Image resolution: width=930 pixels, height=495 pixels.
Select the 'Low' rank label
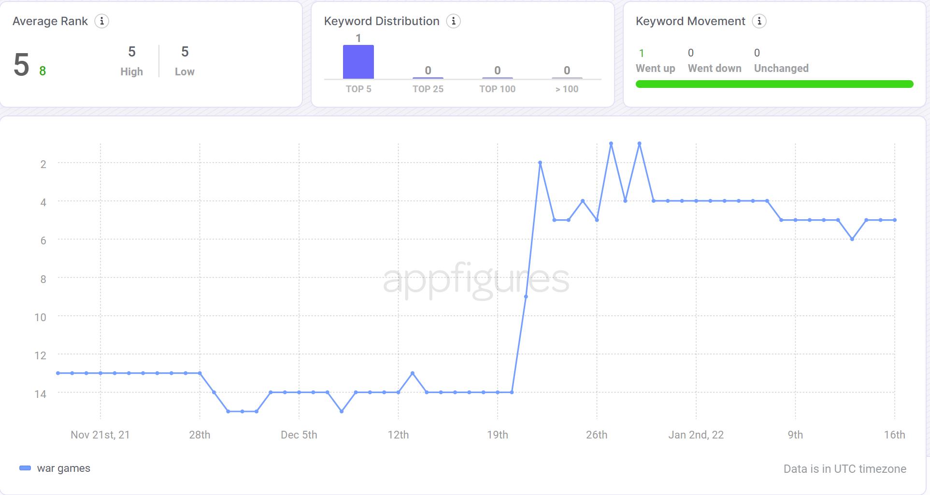pos(185,71)
